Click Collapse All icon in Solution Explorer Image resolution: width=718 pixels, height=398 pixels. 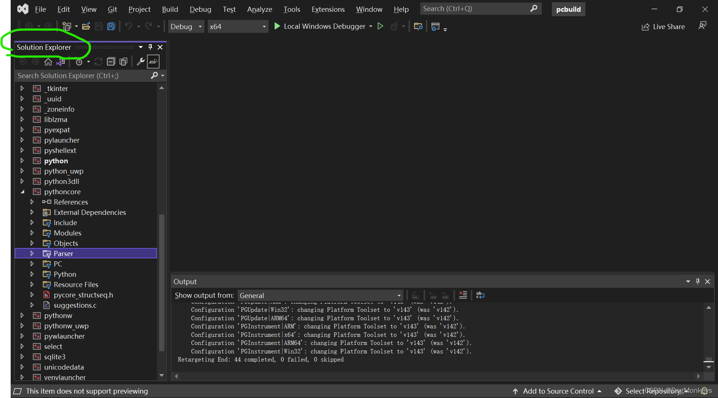[111, 62]
